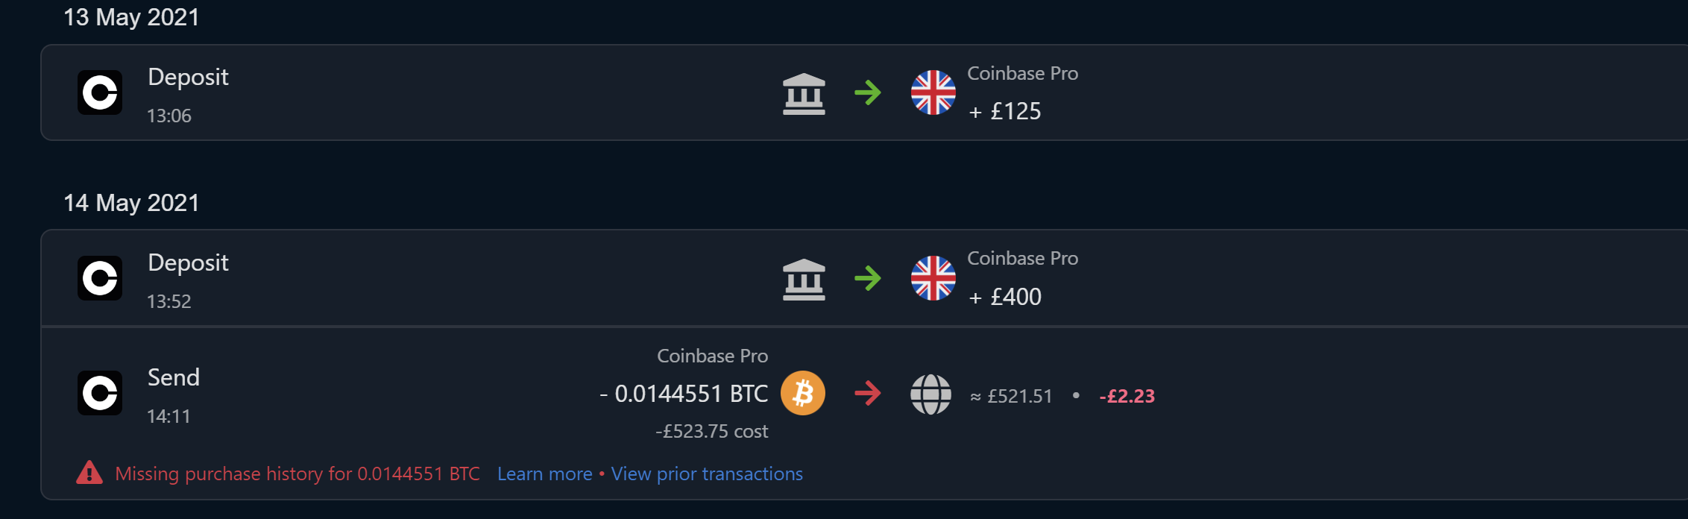The height and width of the screenshot is (519, 1688).
Task: Click the UK flag icon next to +£400
Action: [933, 278]
